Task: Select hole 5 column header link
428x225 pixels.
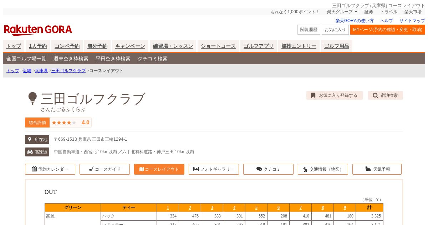Action: coord(256,207)
